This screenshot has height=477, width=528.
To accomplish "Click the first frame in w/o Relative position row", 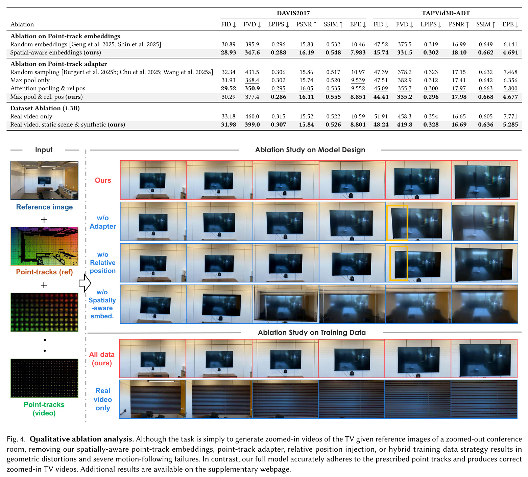I will 153,263.
